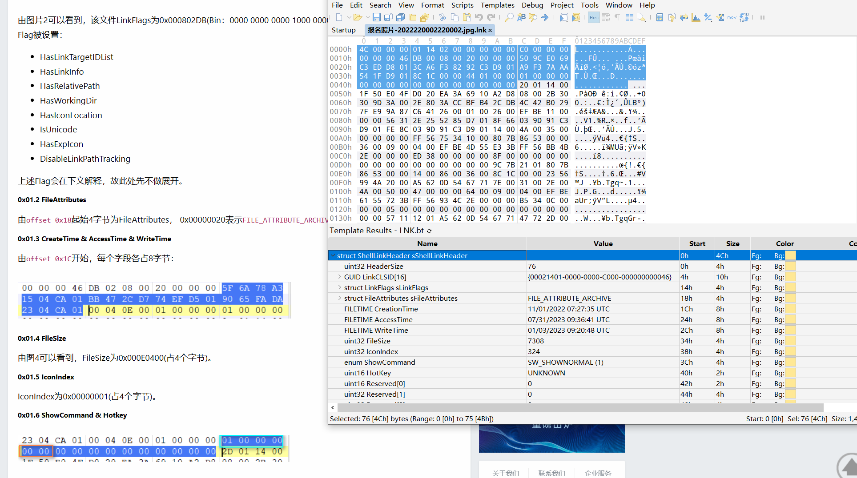This screenshot has width=857, height=478.
Task: Open the Base Converter 10/16 icon
Action: (744, 17)
